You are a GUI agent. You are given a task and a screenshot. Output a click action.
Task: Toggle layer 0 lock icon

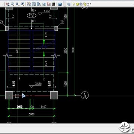85,4
